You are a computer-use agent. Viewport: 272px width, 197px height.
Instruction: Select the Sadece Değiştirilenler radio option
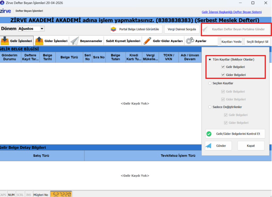pyautogui.click(x=210, y=107)
